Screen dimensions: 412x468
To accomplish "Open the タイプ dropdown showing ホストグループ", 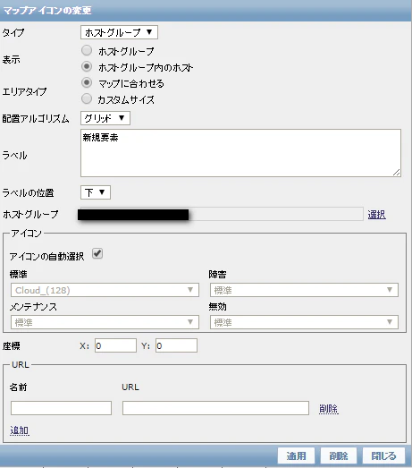I will coord(119,32).
